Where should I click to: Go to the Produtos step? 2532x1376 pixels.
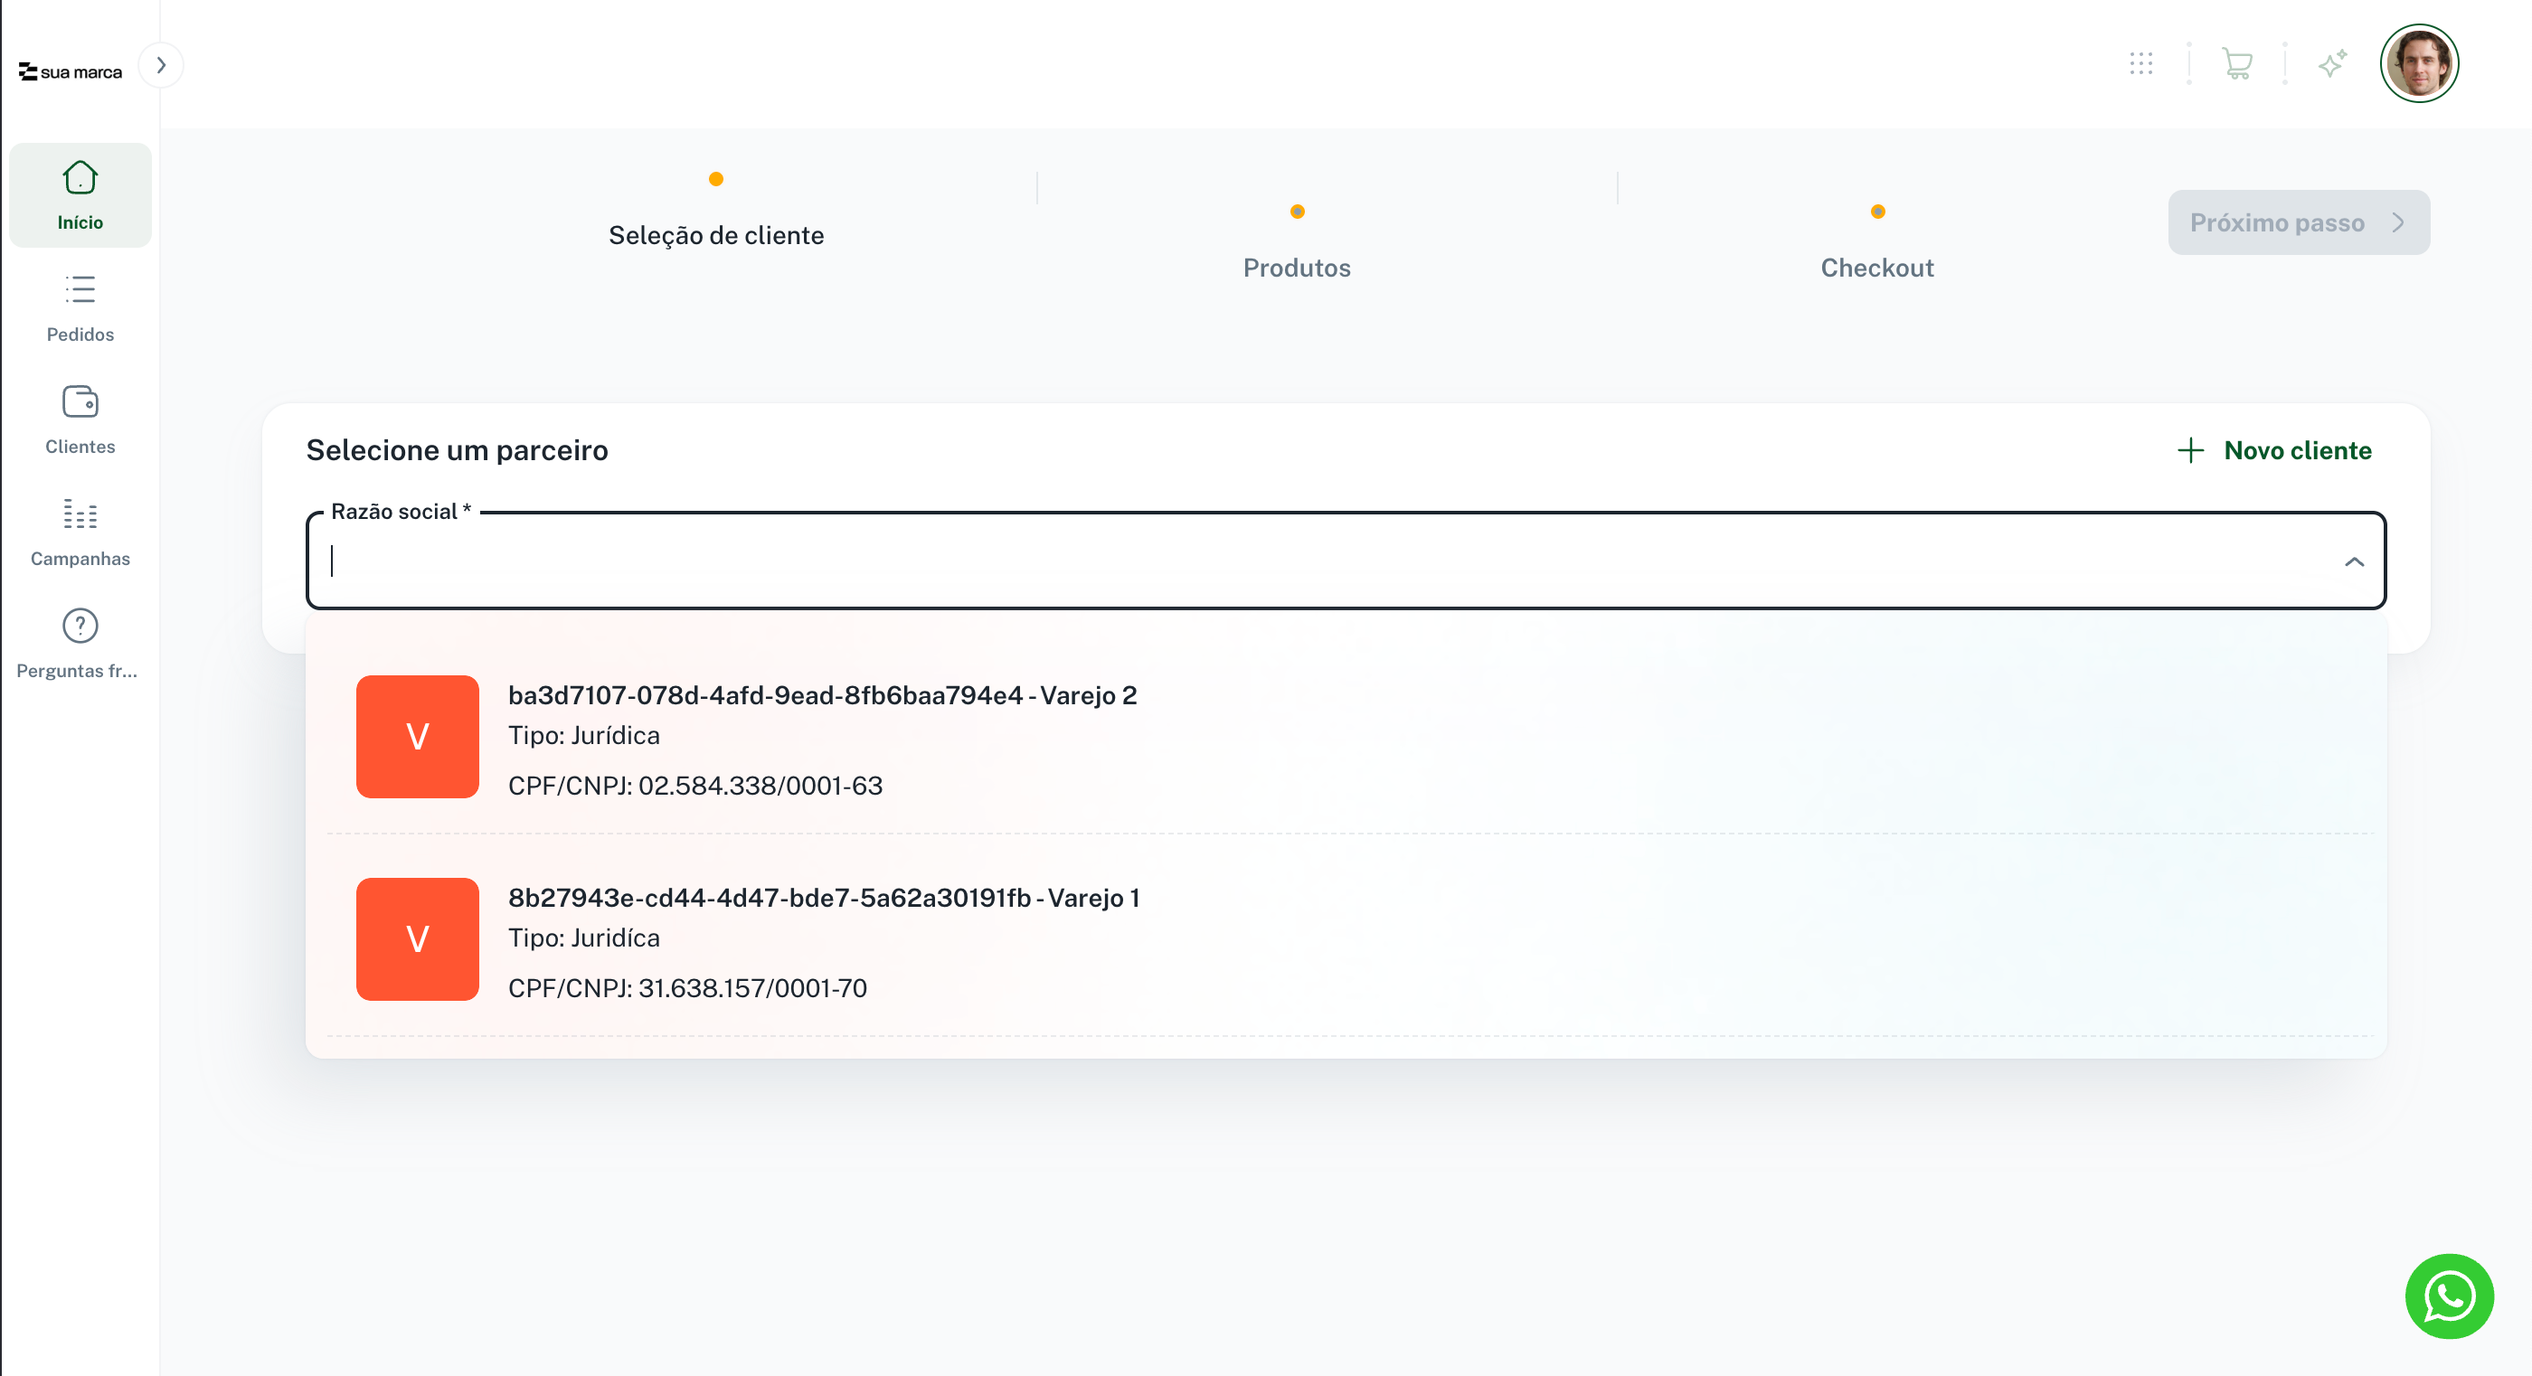coord(1297,268)
